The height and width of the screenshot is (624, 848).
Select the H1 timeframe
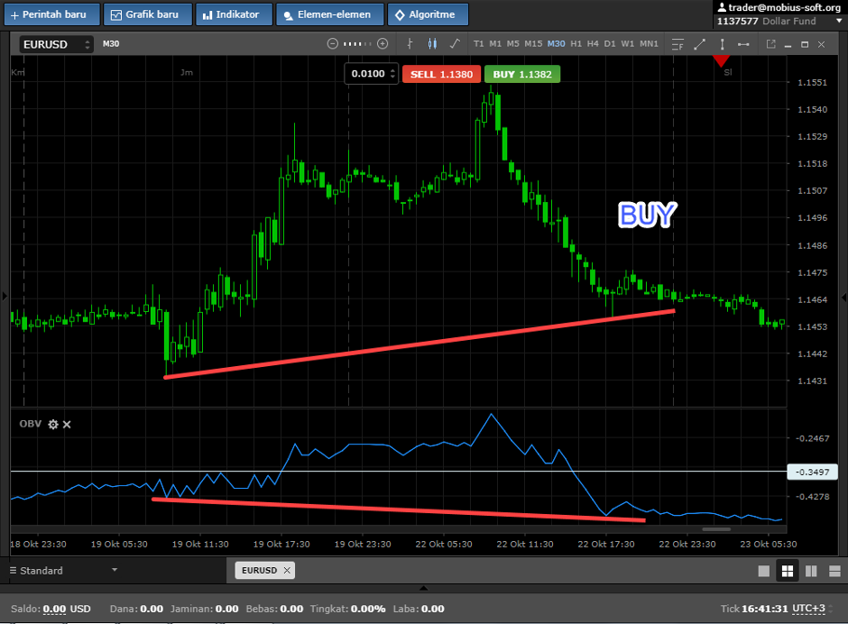coord(576,43)
